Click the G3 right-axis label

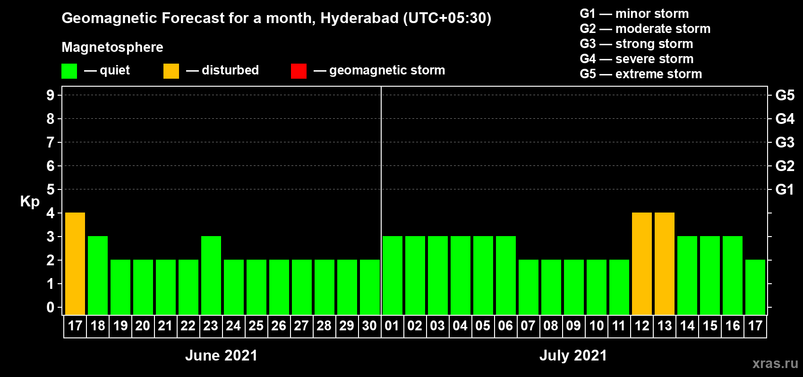[785, 142]
